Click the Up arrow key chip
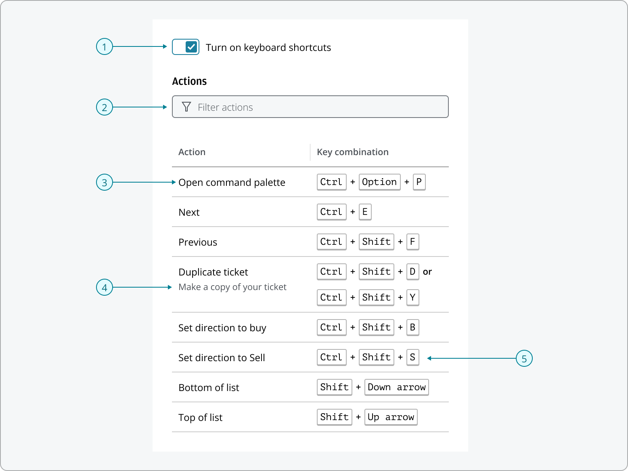The width and height of the screenshot is (628, 471). [391, 417]
